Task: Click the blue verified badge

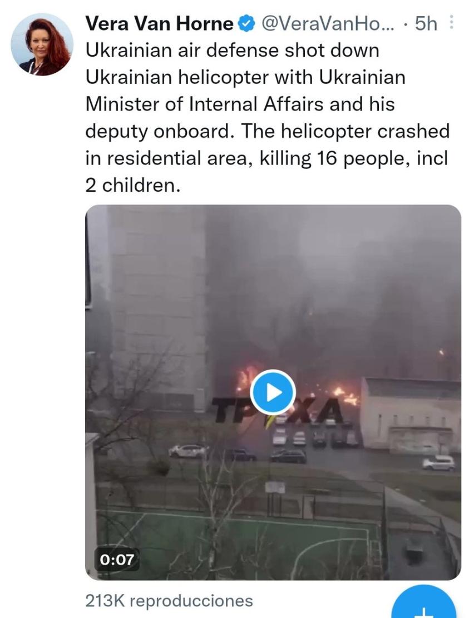Action: [246, 24]
